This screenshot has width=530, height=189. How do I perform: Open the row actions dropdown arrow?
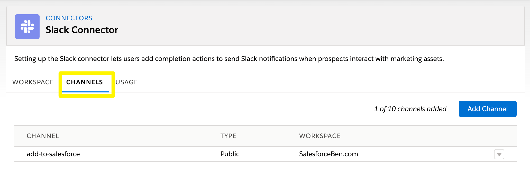click(x=499, y=154)
